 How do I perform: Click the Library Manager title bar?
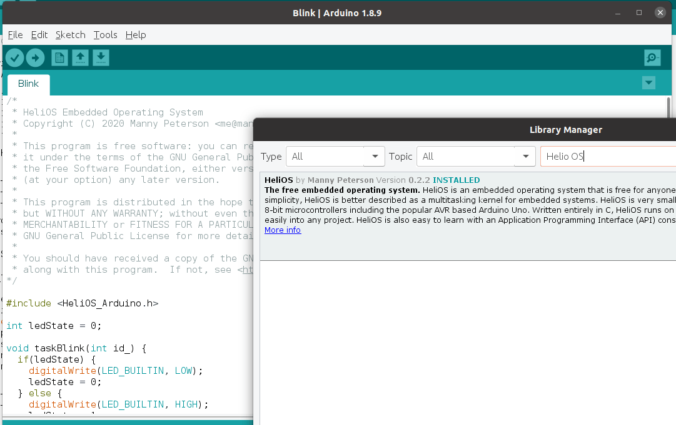click(465, 130)
